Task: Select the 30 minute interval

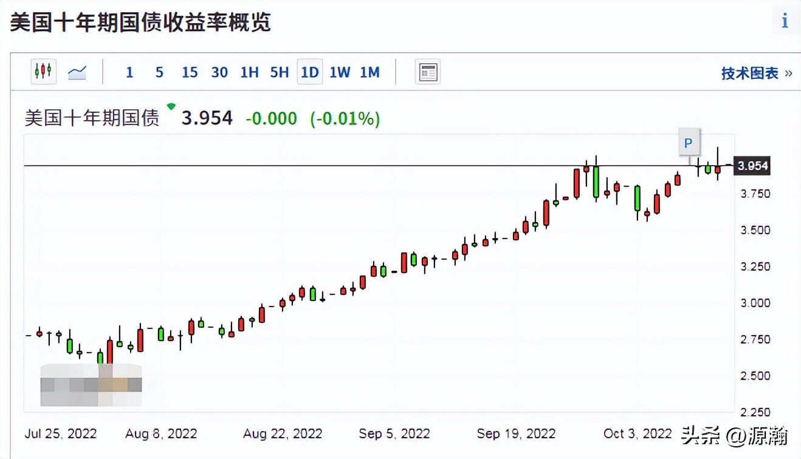Action: coord(219,72)
